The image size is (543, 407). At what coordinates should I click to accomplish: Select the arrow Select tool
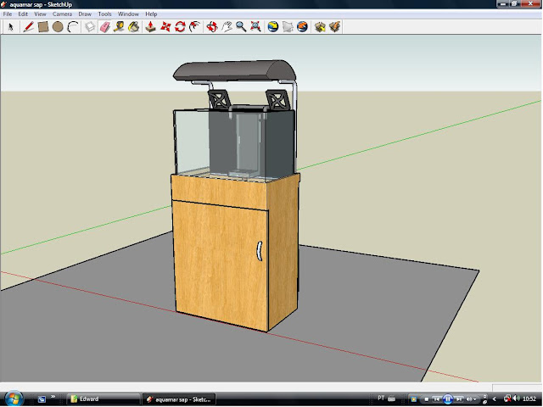(10, 26)
